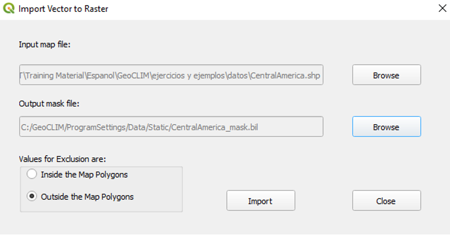Select the Inside the Map Polygons radio button

point(32,175)
